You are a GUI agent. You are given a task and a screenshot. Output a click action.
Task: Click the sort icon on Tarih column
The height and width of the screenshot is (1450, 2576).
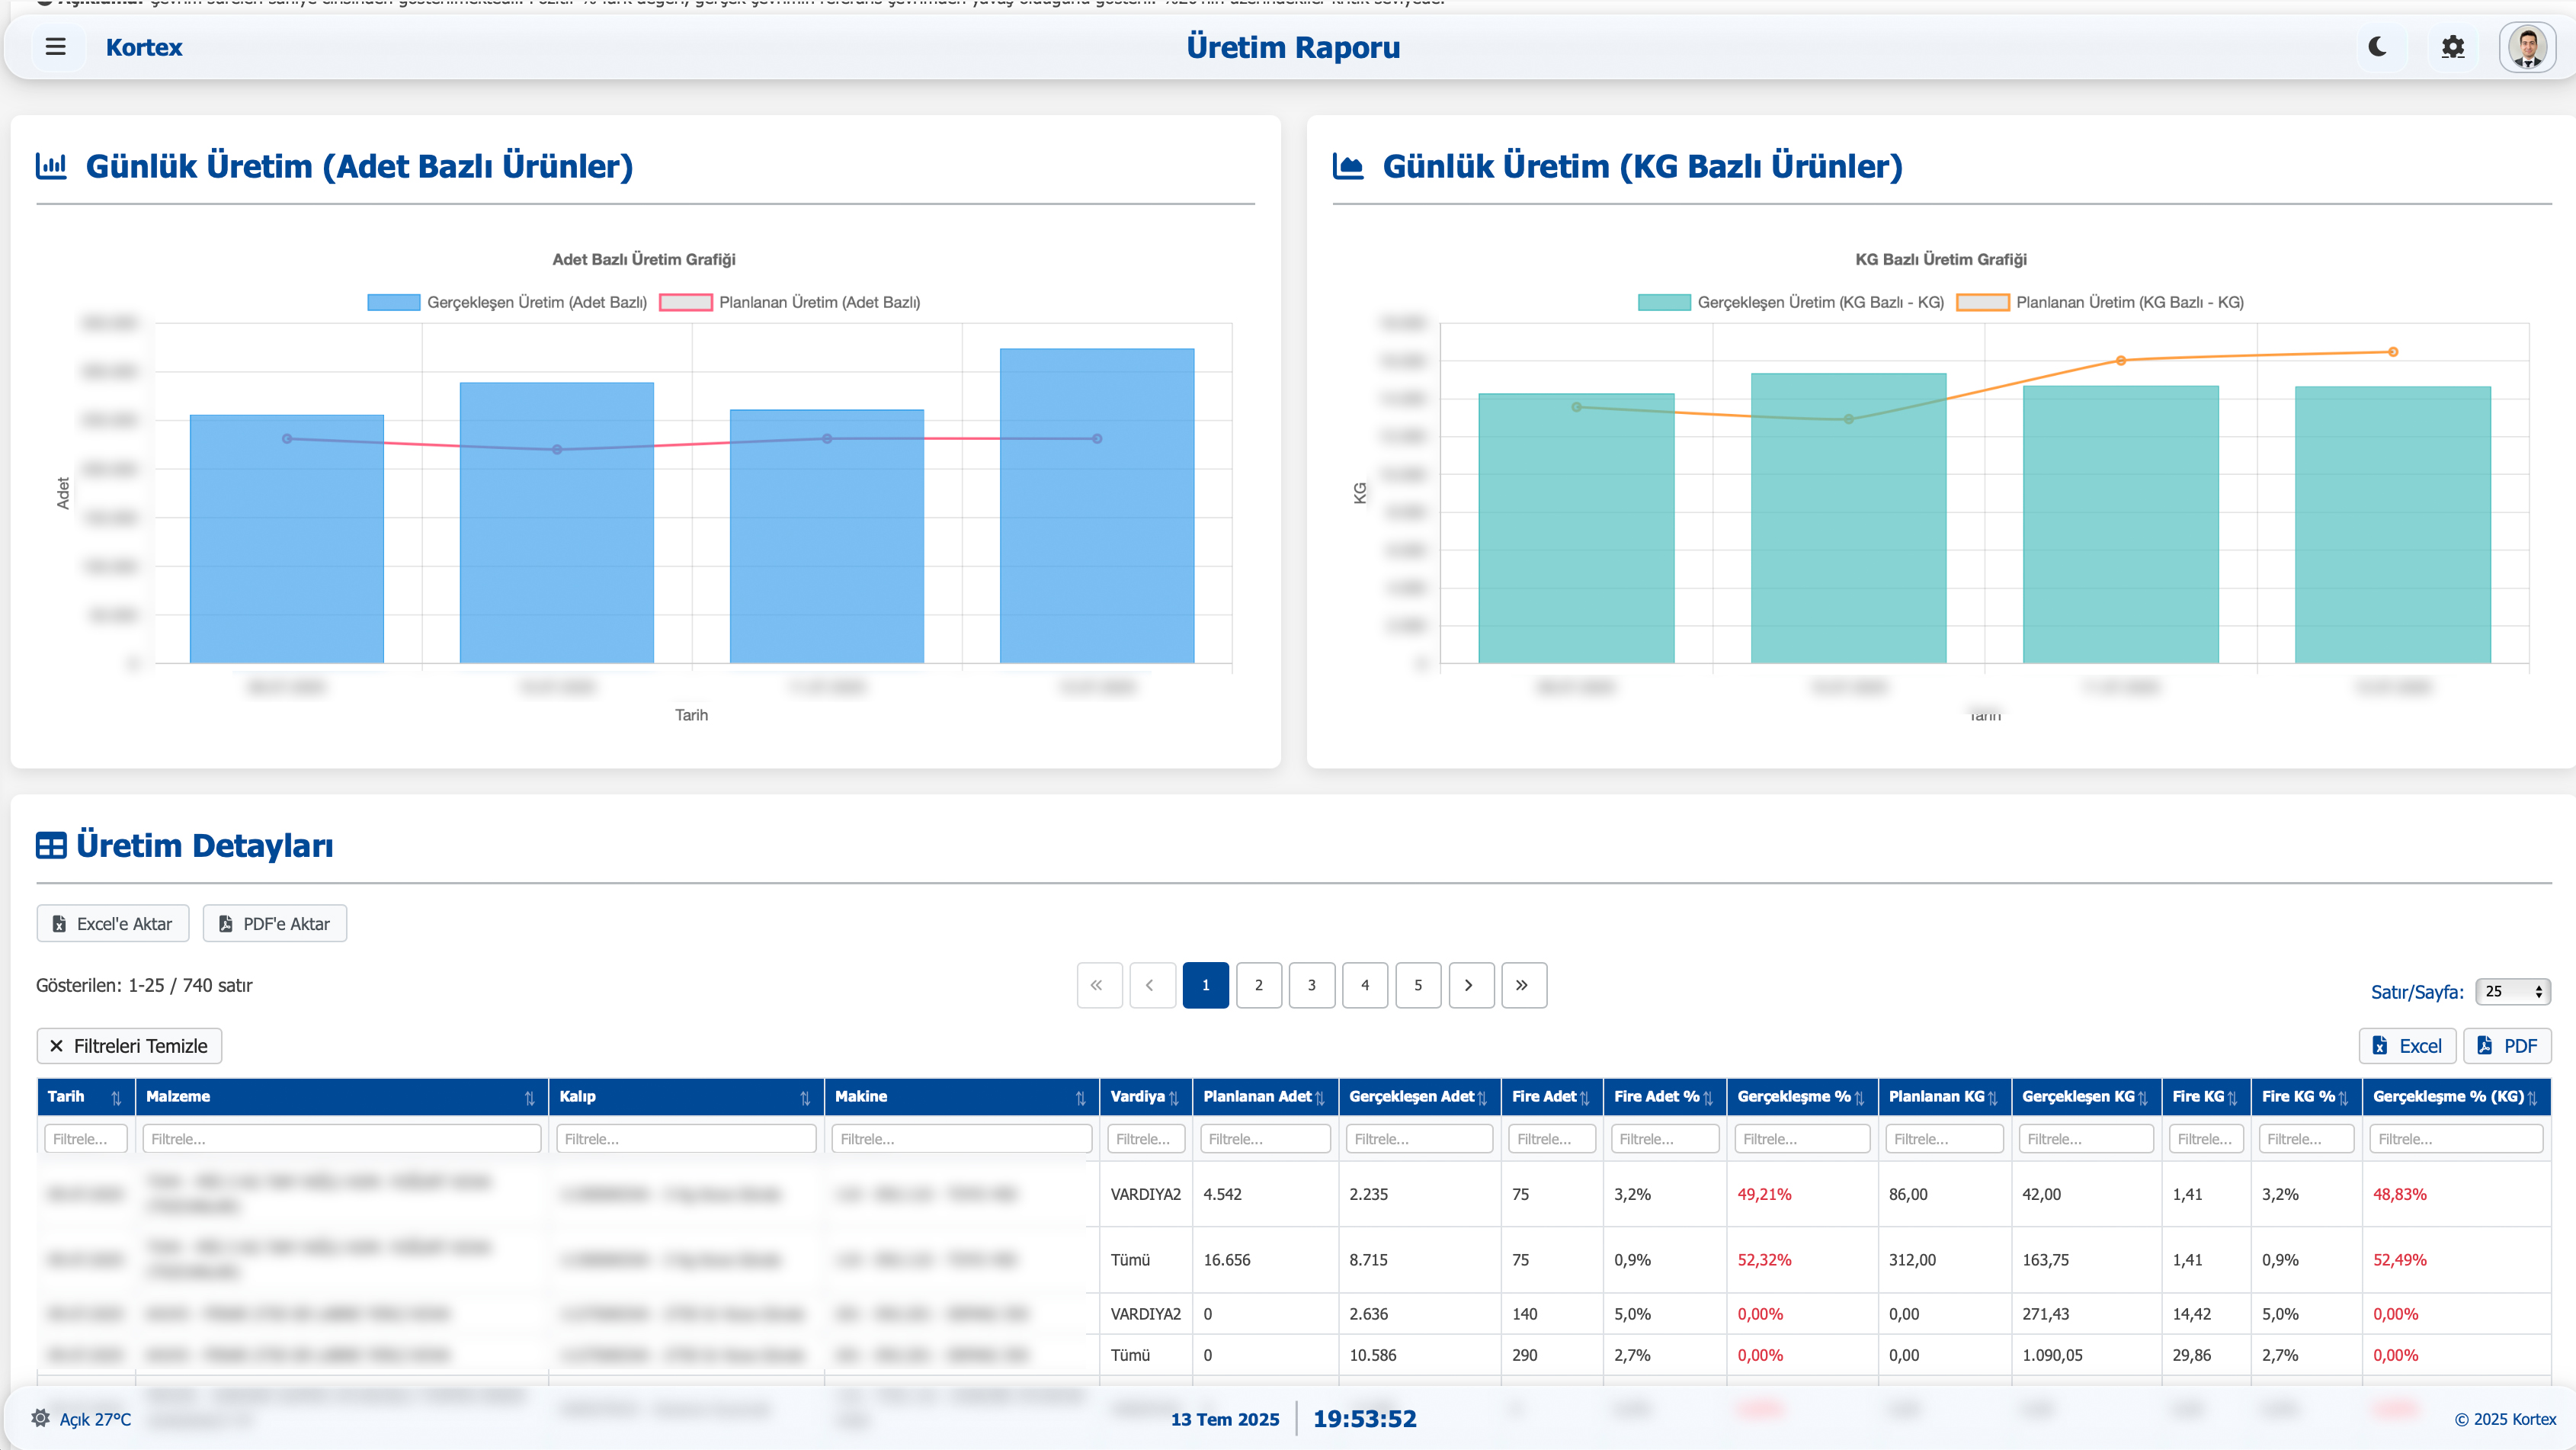pos(116,1098)
